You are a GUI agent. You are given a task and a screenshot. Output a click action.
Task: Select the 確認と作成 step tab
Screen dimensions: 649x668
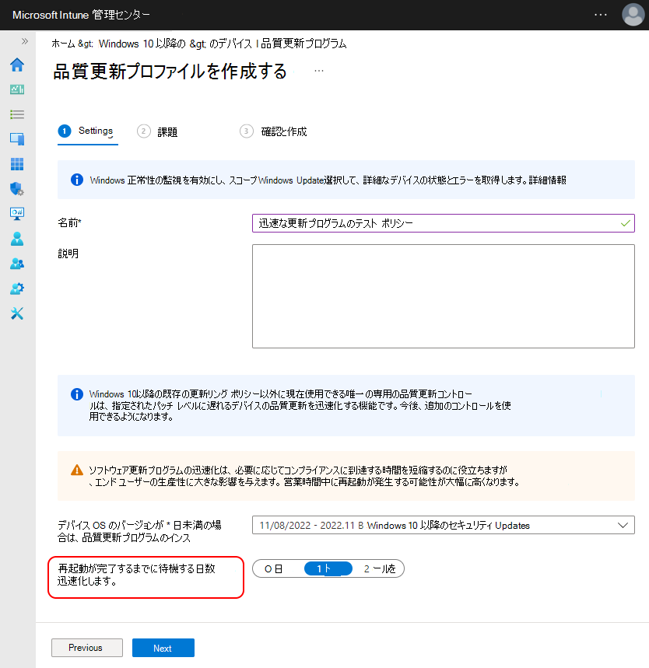coord(273,131)
